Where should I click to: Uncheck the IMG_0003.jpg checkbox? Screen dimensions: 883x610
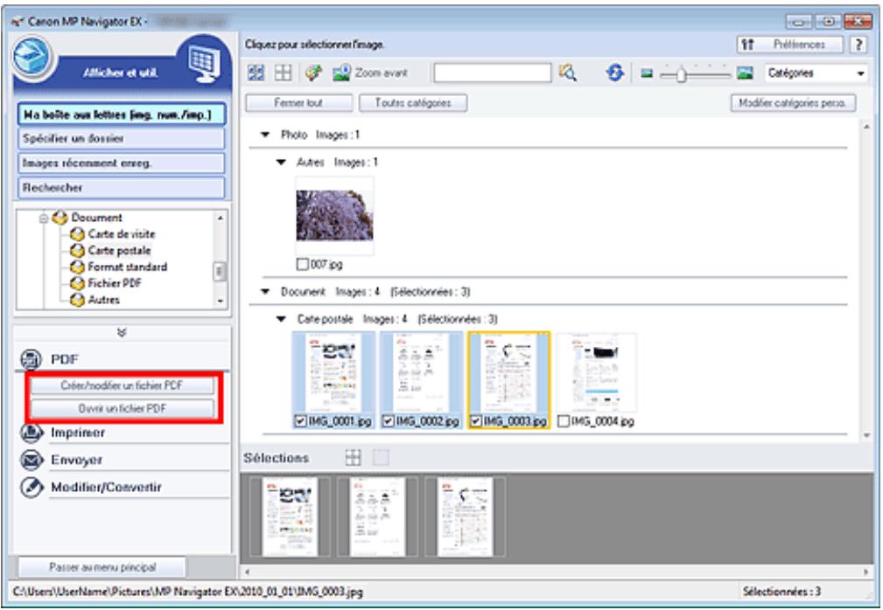pos(476,421)
